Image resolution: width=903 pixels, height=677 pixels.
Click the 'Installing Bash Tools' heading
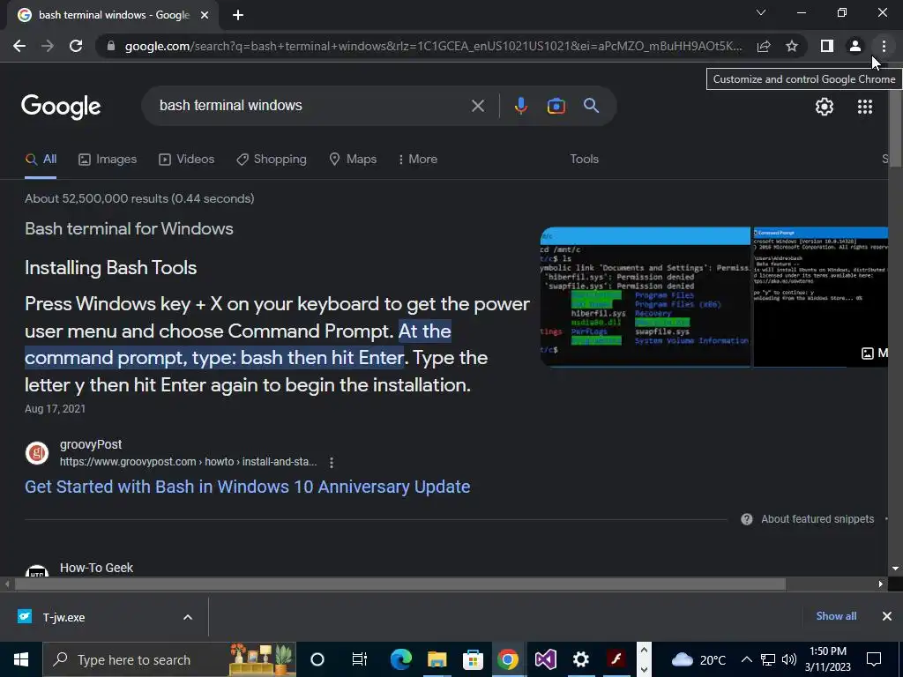coord(110,268)
